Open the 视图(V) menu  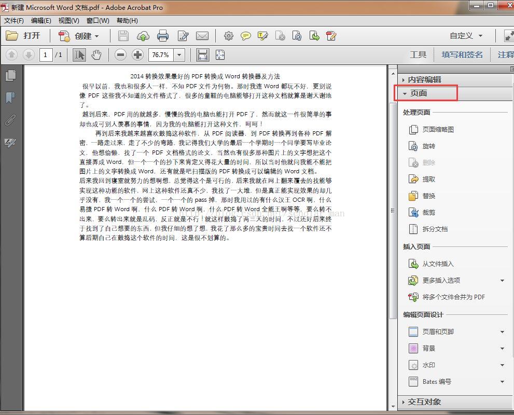[68, 21]
